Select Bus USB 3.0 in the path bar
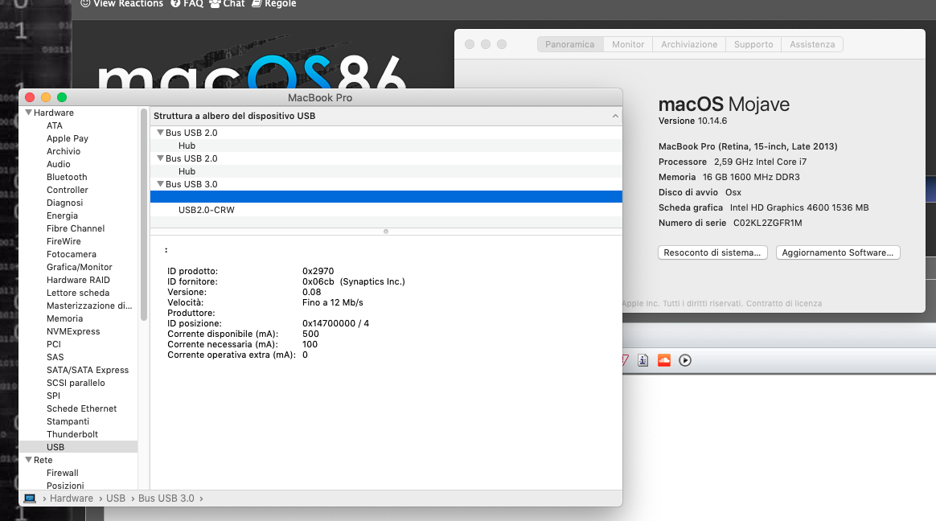 pyautogui.click(x=166, y=498)
